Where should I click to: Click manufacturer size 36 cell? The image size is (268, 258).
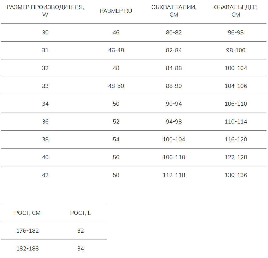point(45,122)
